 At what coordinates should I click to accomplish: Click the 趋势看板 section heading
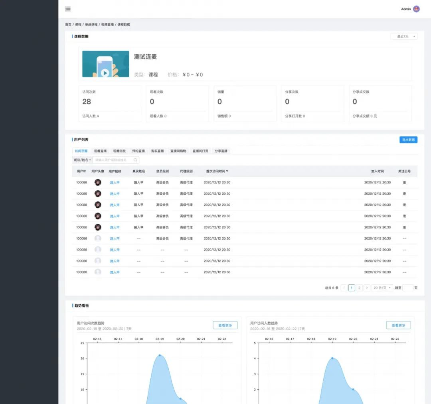pos(82,305)
